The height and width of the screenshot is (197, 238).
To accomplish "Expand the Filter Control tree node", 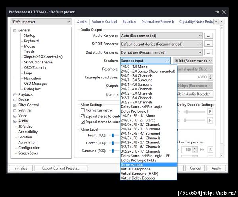I will pos(15,105).
